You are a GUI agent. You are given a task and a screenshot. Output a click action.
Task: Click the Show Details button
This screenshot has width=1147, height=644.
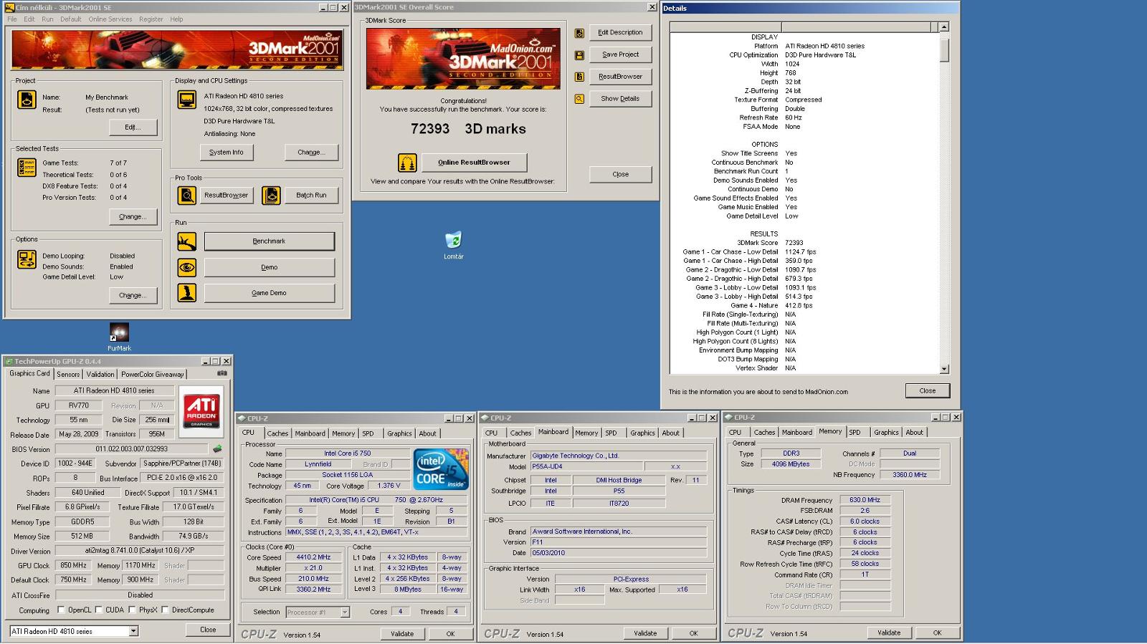click(620, 99)
